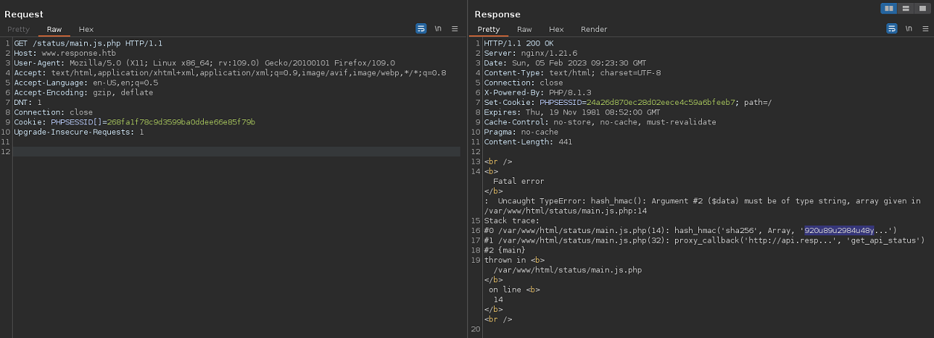
Task: Open the Request panel hamburger menu
Action: tap(455, 29)
